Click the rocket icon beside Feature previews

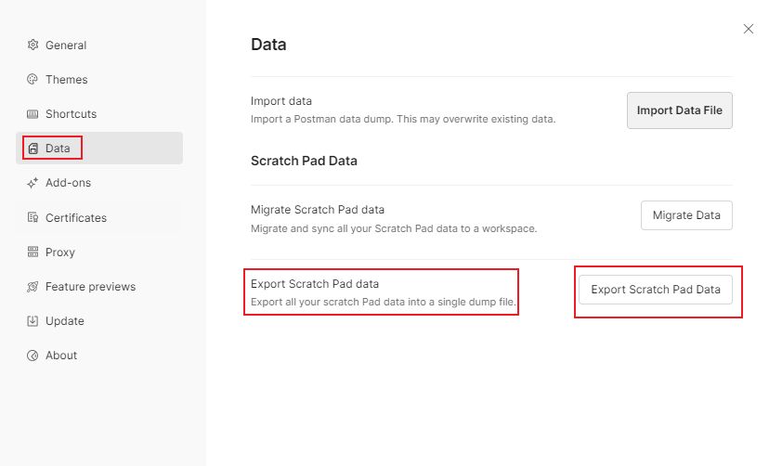click(x=33, y=287)
